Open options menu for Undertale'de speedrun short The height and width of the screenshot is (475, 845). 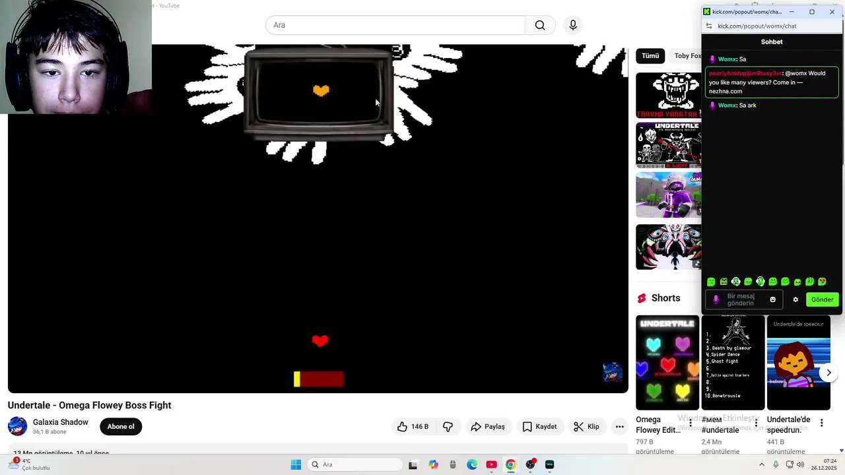(821, 423)
